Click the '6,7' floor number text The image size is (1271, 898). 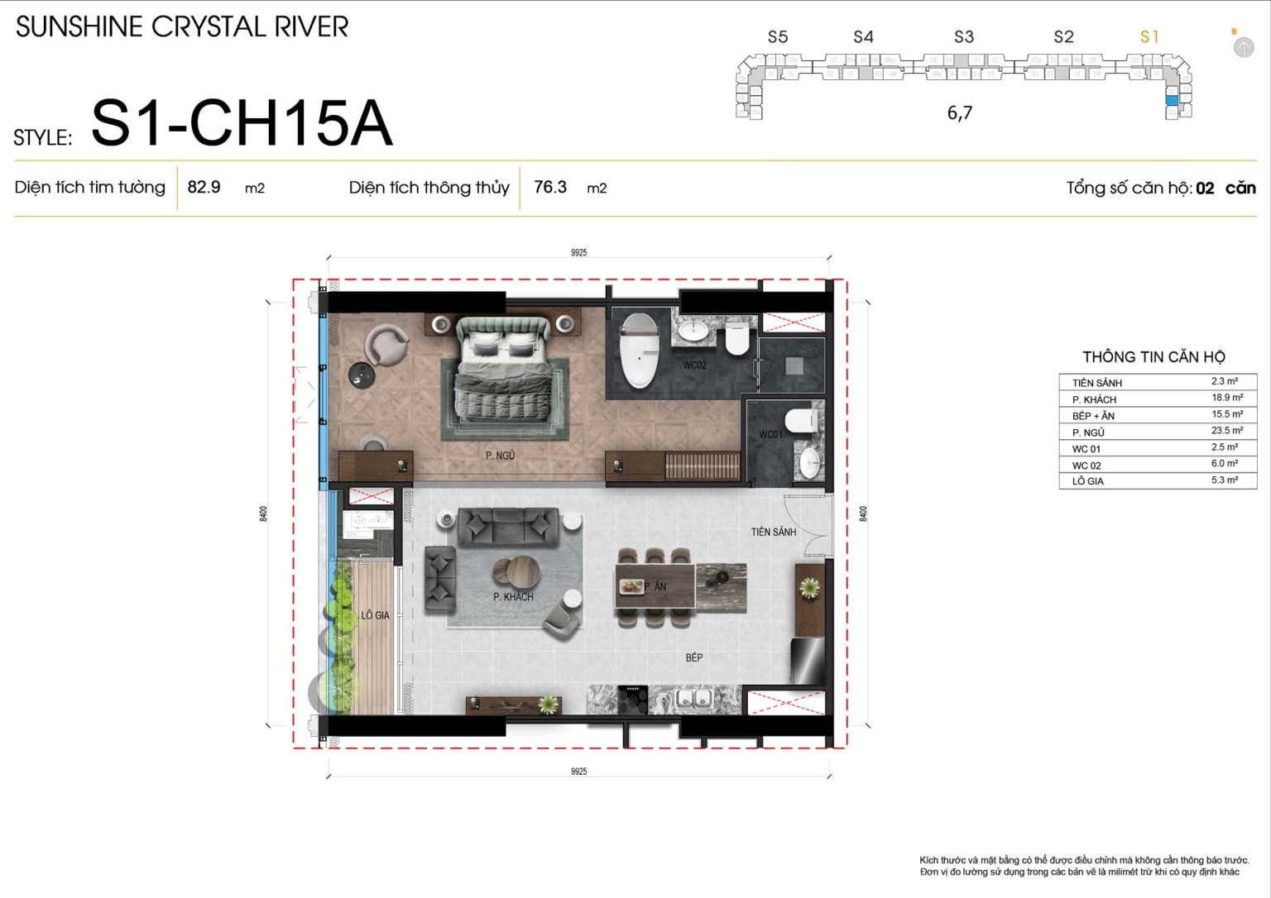[x=960, y=112]
